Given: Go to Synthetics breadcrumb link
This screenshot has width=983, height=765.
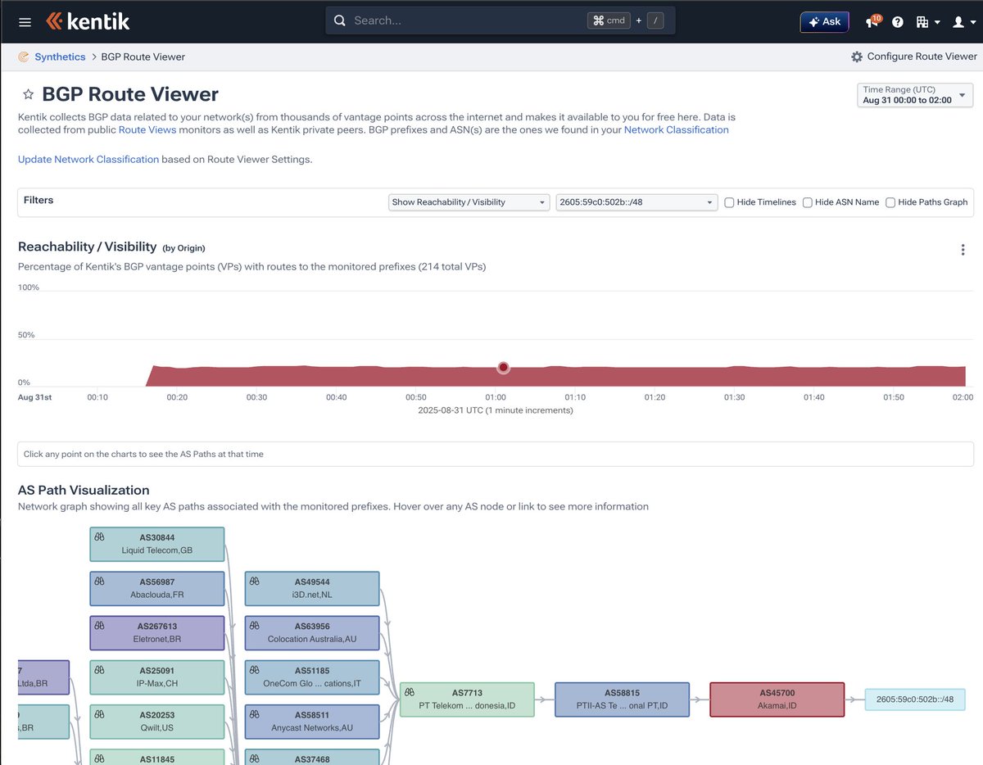Looking at the screenshot, I should click(60, 57).
